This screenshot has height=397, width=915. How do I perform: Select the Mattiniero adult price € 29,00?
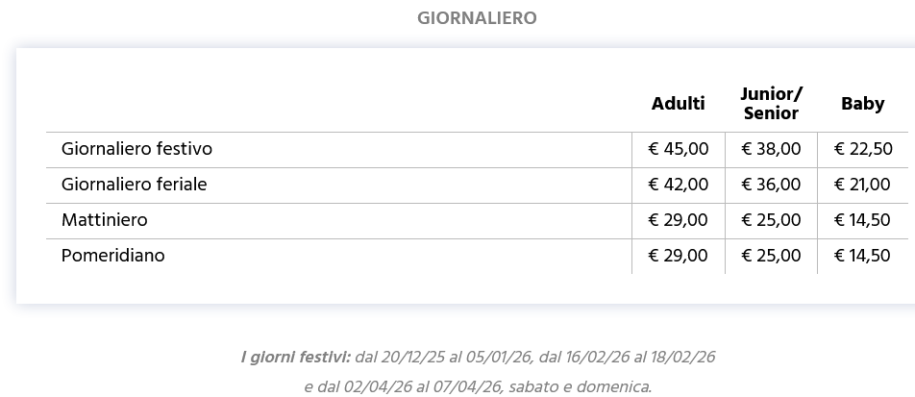point(678,220)
